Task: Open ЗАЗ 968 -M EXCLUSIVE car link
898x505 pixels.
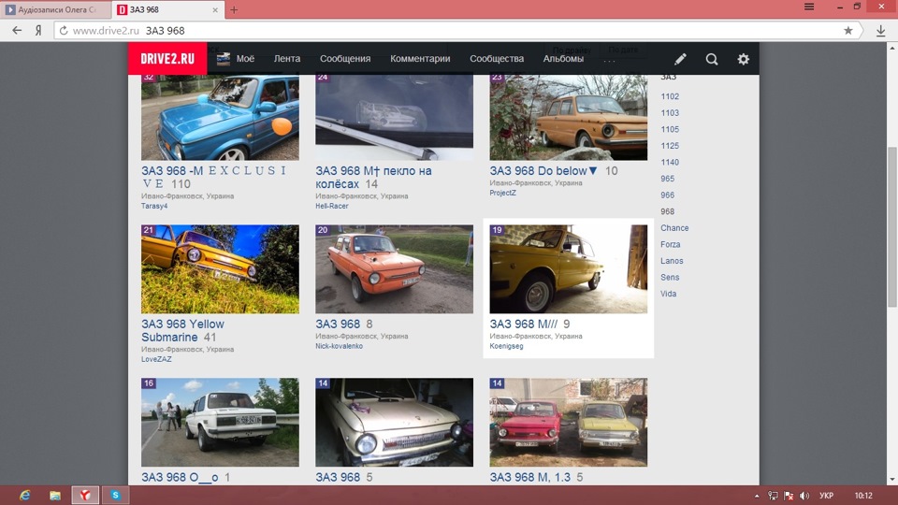Action: pos(213,177)
